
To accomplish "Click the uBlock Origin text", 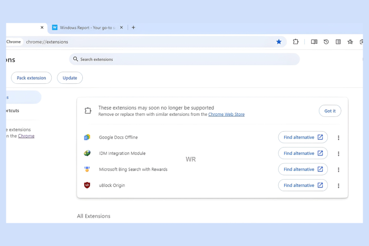I will click(x=112, y=185).
